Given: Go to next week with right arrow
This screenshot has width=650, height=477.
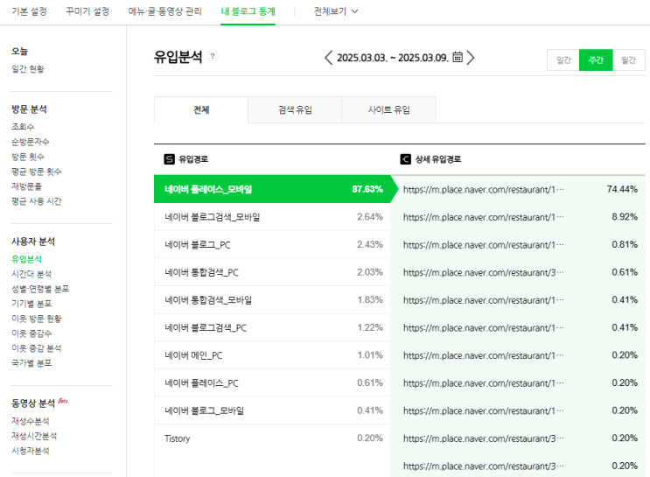Looking at the screenshot, I should click(471, 58).
